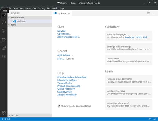Viewport: 158px width, 121px height.
Task: Click the feedback icon in status bar
Action: coord(150,119)
